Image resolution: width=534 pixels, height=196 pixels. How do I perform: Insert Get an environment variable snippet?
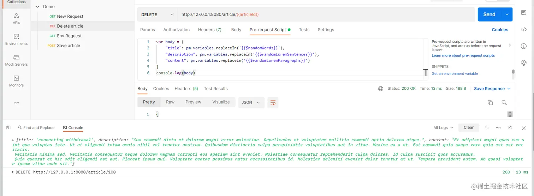(x=455, y=73)
